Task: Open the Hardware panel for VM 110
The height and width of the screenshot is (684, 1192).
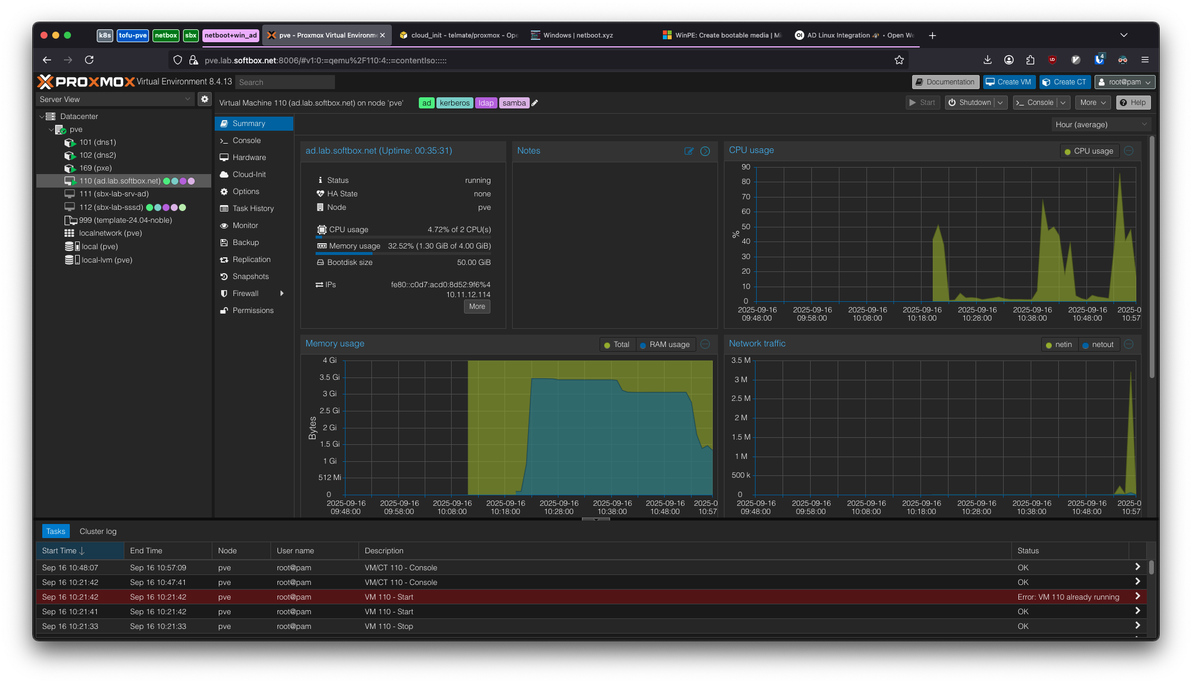Action: (249, 157)
